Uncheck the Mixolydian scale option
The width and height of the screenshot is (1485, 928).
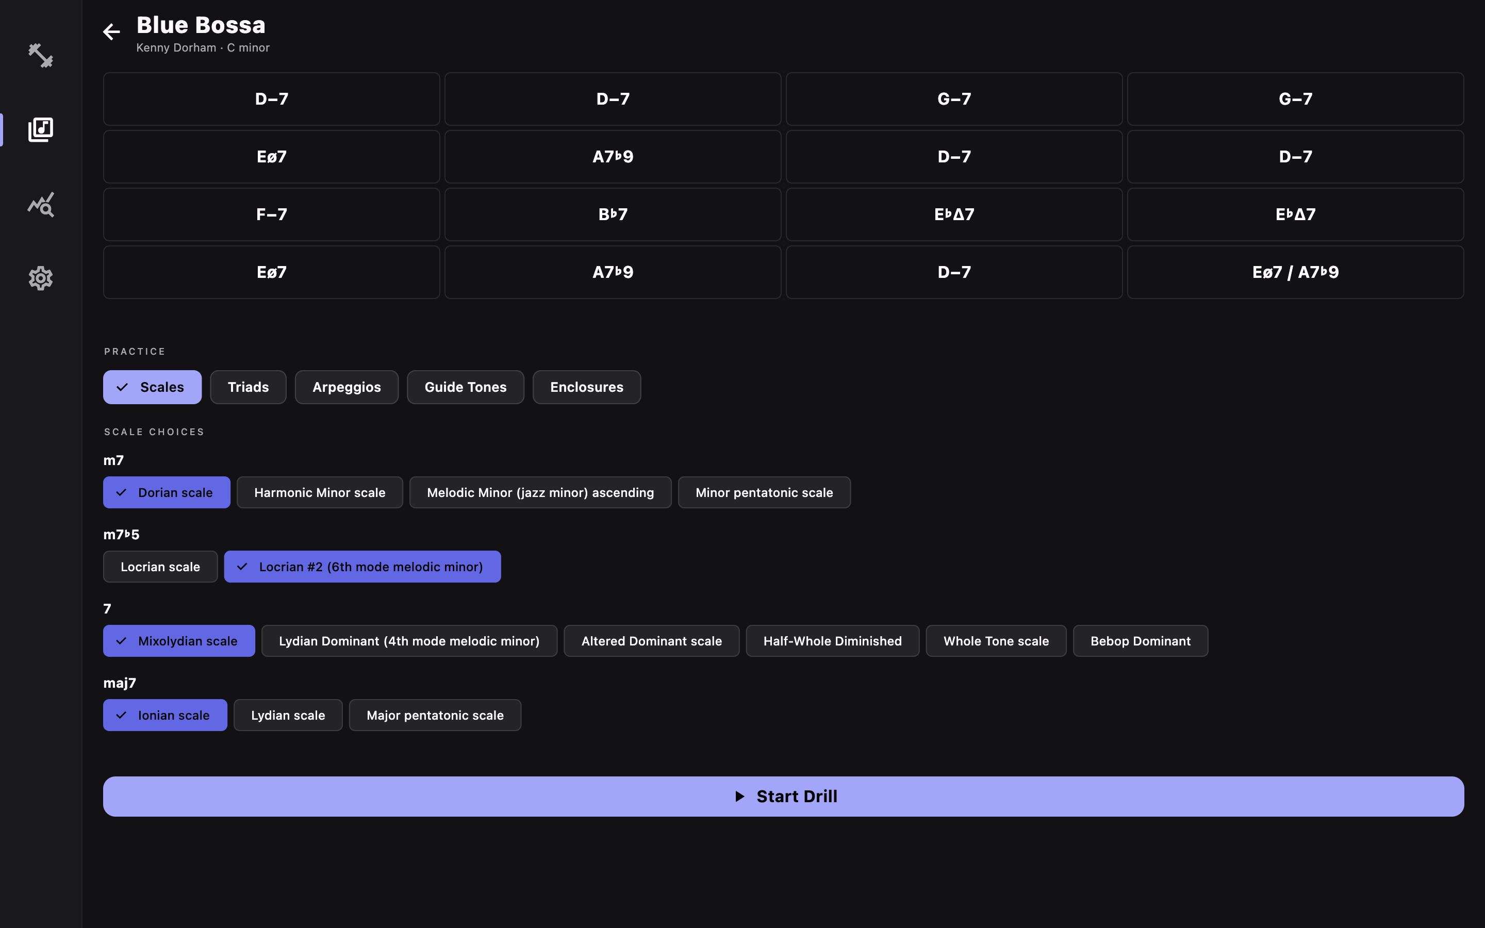click(178, 641)
